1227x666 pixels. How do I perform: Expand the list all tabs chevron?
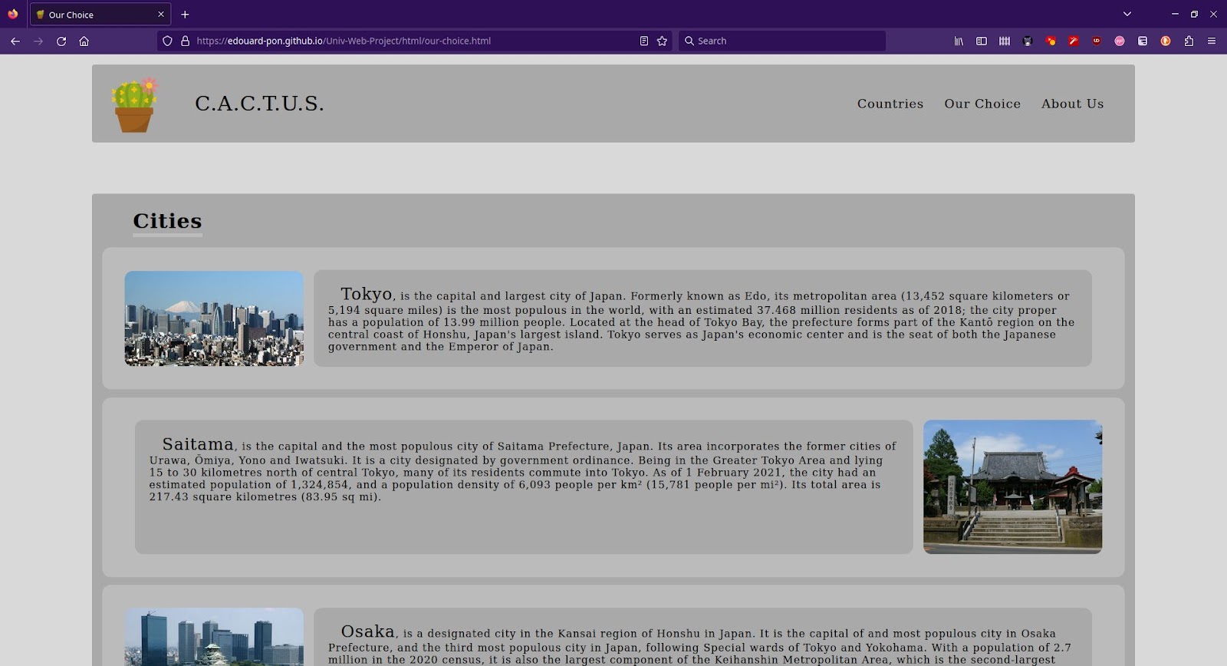[x=1127, y=14]
